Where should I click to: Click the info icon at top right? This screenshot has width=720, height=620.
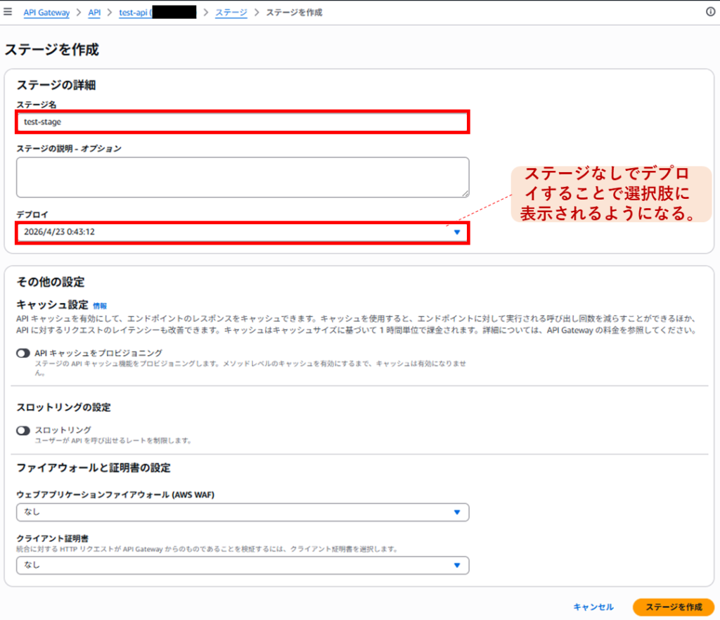pyautogui.click(x=710, y=12)
